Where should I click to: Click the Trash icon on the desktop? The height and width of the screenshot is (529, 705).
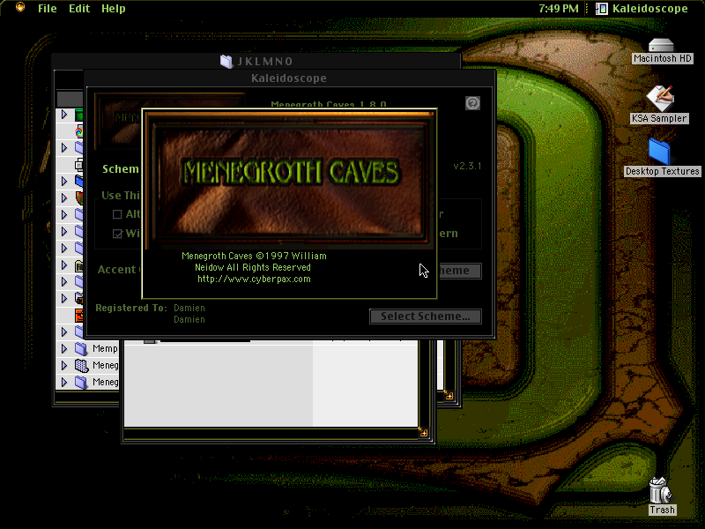click(660, 490)
